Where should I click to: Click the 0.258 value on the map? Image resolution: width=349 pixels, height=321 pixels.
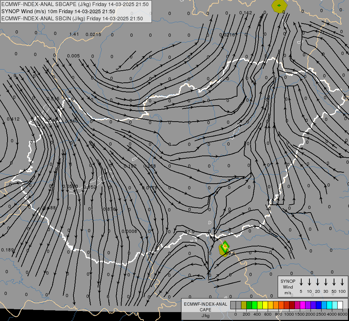tap(150, 166)
